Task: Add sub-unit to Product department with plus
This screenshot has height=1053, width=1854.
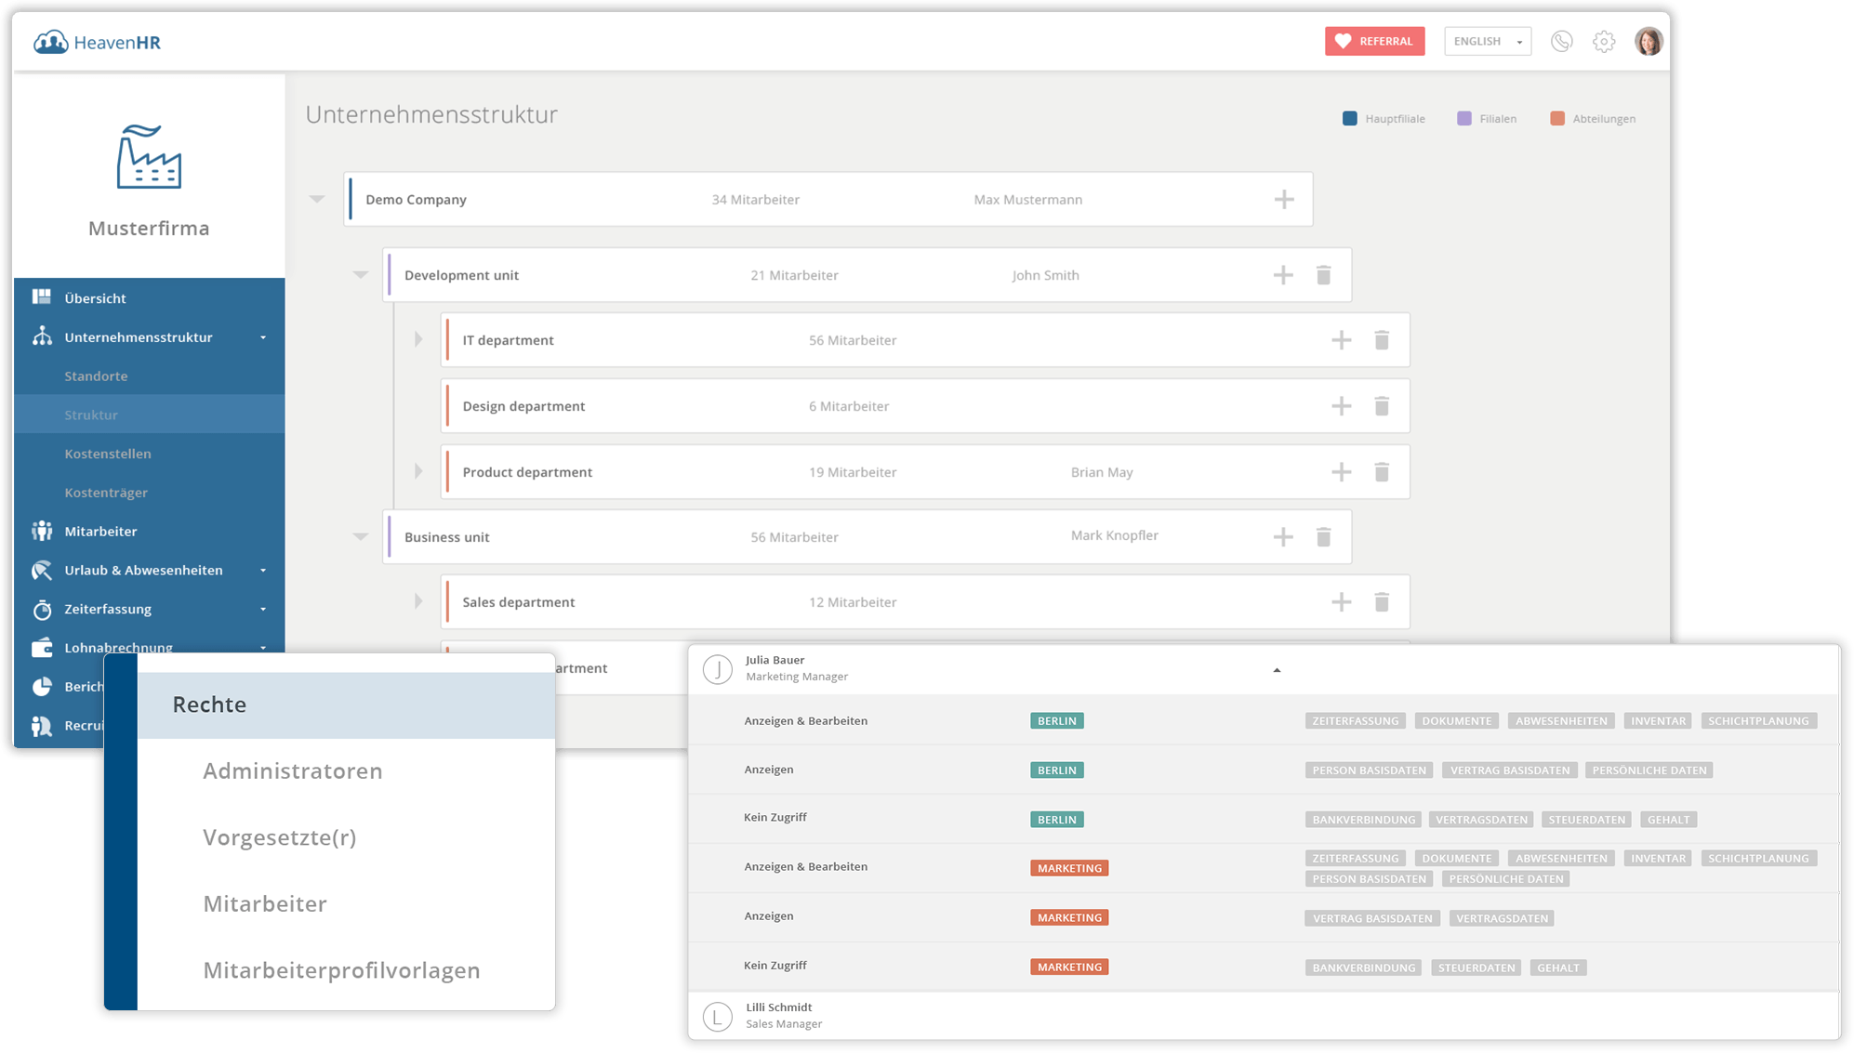Action: [1341, 472]
